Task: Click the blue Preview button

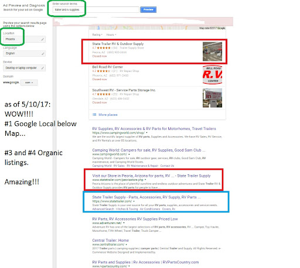Action: click(148, 9)
